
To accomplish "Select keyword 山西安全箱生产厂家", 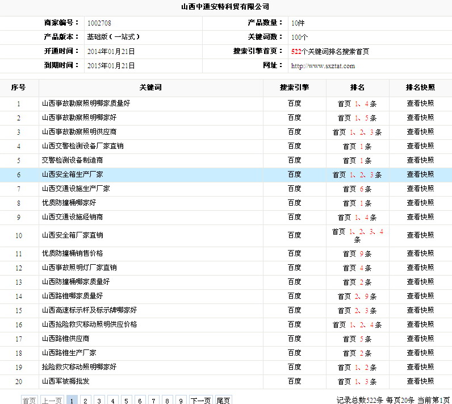I will (x=72, y=174).
